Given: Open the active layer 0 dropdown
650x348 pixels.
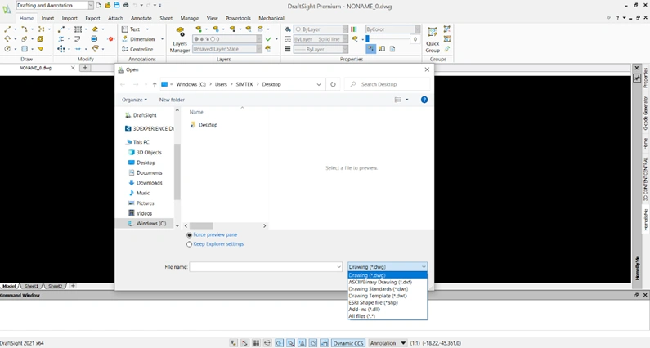Looking at the screenshot, I should pyautogui.click(x=258, y=39).
